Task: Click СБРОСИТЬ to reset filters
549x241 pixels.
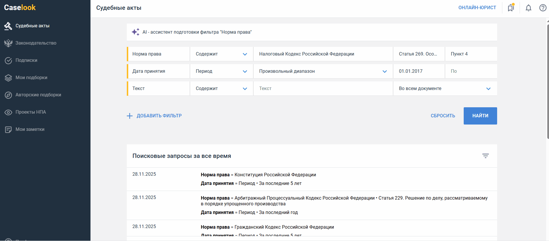Action: (x=443, y=116)
